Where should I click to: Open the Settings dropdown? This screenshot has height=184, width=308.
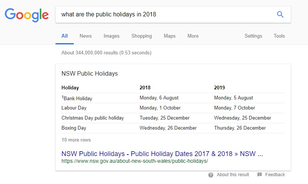point(253,36)
